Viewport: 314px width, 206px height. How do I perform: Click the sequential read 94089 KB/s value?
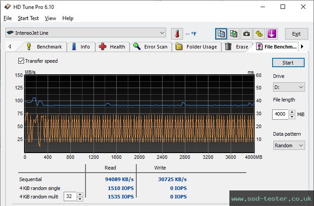119,179
